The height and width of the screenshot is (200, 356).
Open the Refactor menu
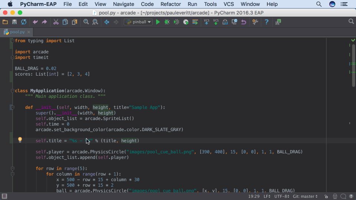click(x=171, y=4)
